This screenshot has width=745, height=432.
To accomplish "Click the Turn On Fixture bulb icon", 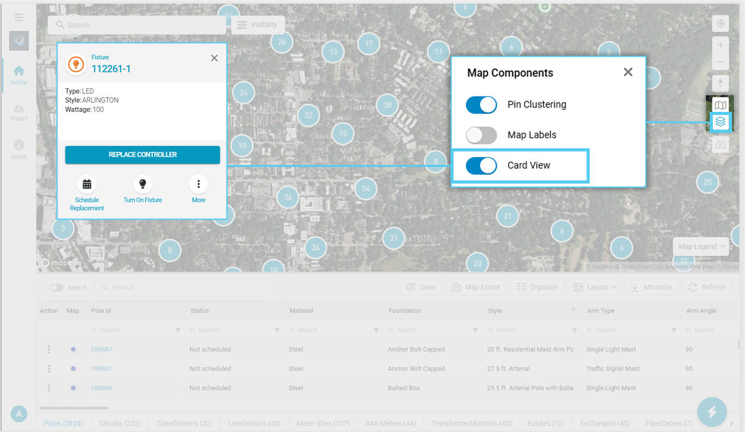I will tap(143, 184).
